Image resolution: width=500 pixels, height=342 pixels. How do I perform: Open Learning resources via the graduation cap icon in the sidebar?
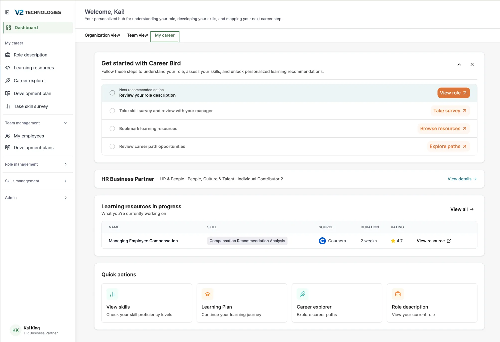8,68
